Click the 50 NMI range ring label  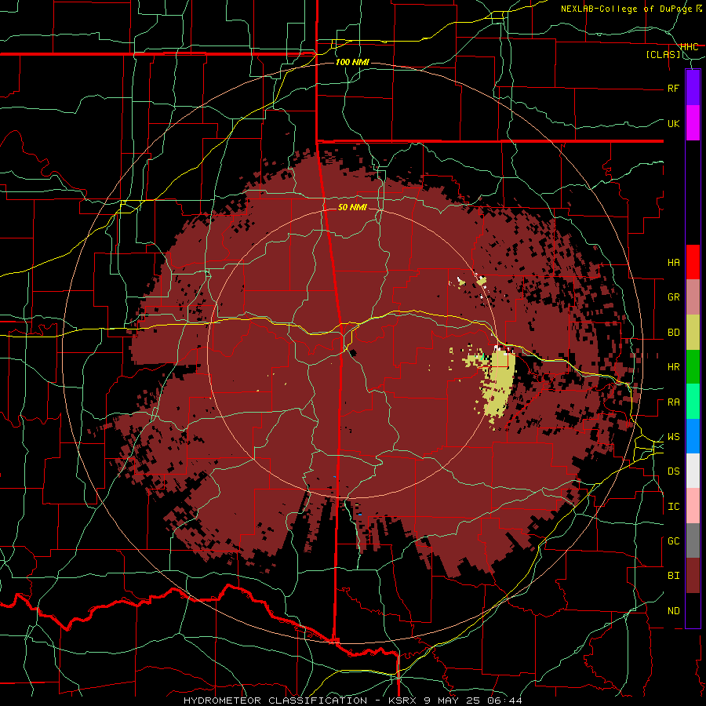[352, 207]
